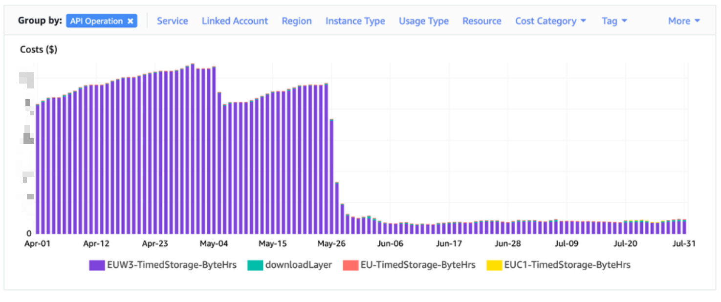The height and width of the screenshot is (302, 721).
Task: Open the Tag dropdown menu
Action: click(614, 21)
